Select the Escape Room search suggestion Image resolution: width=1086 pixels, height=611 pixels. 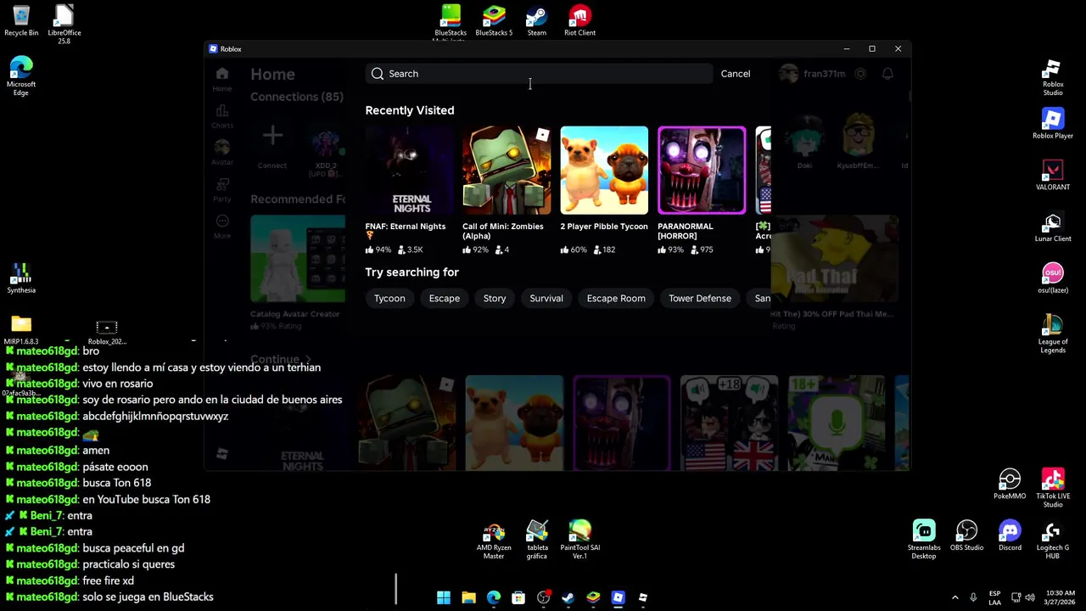(616, 298)
